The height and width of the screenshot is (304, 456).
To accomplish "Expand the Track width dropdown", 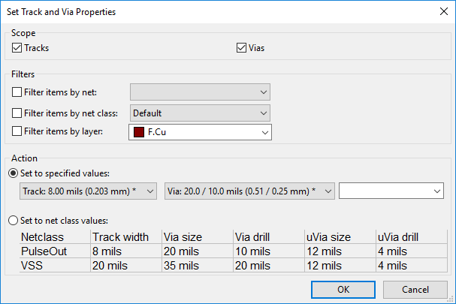I will coord(87,191).
